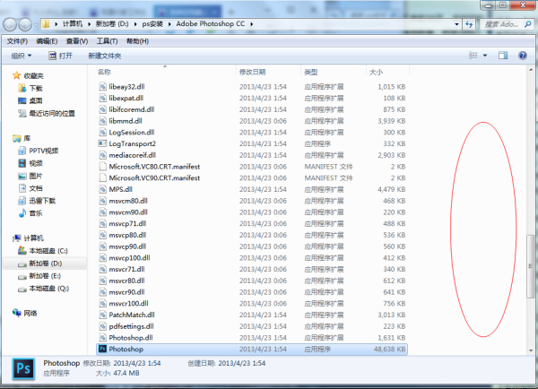The height and width of the screenshot is (389, 538).
Task: Select Favorites star in navigation pane
Action: pos(16,75)
